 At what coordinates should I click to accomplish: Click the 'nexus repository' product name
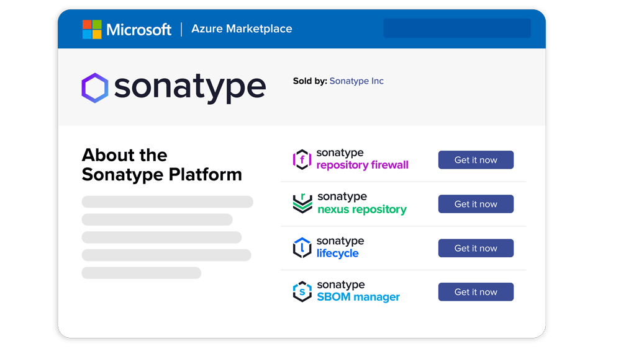pyautogui.click(x=362, y=210)
